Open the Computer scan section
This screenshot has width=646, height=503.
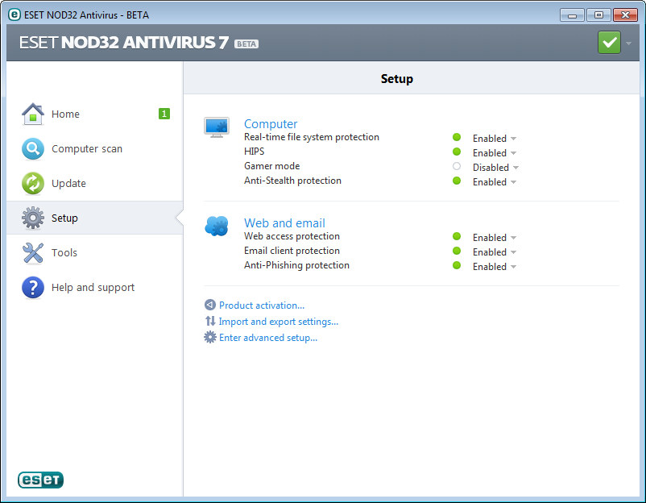click(x=95, y=149)
